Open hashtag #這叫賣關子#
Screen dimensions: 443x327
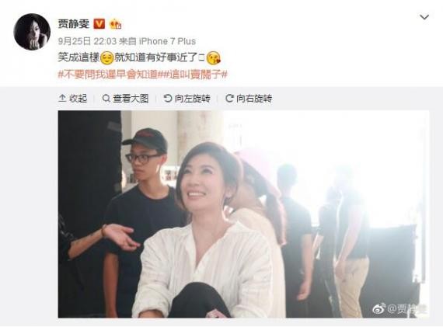tap(194, 75)
